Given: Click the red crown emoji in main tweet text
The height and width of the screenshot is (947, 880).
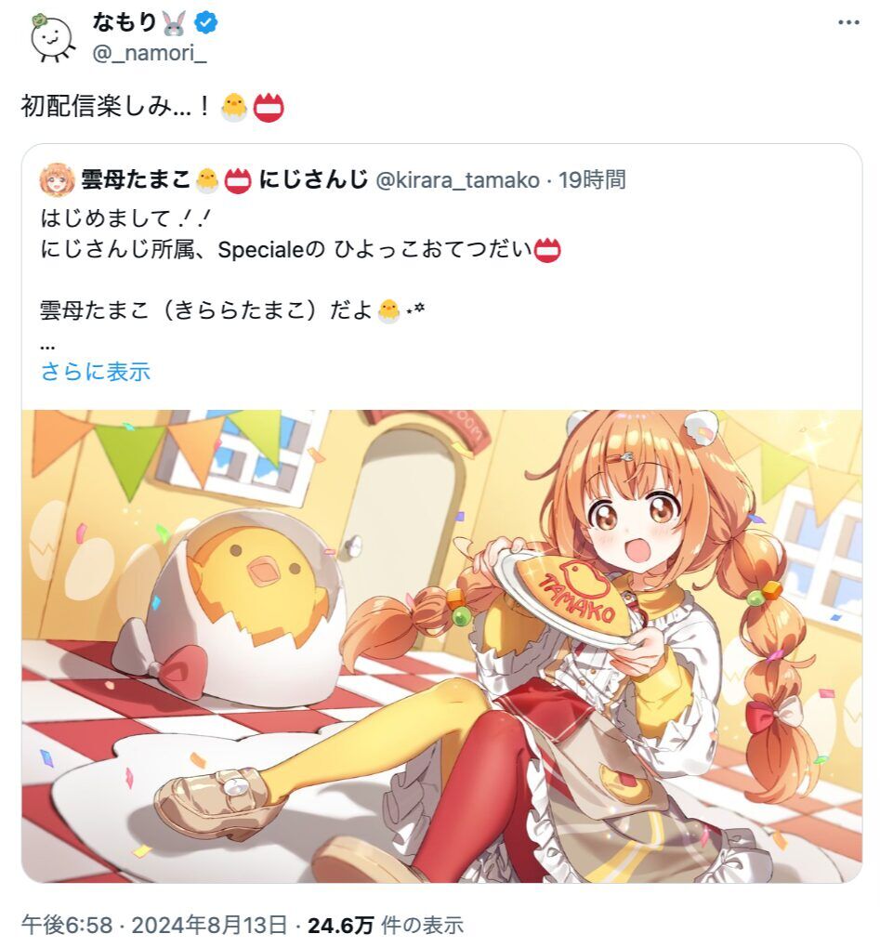Looking at the screenshot, I should point(269,108).
